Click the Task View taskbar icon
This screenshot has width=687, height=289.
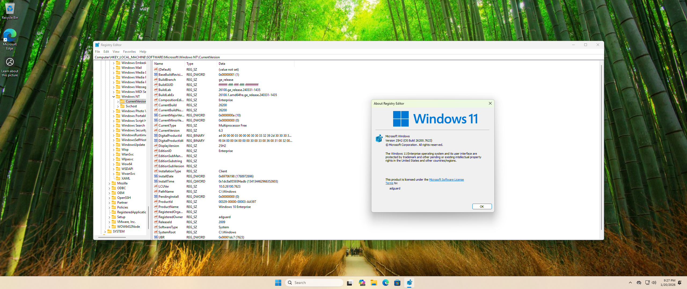pyautogui.click(x=350, y=283)
